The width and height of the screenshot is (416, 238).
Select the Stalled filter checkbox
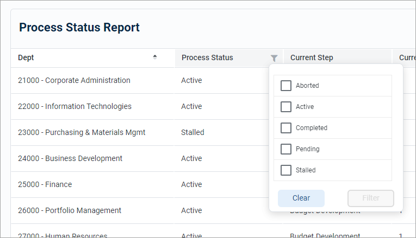coord(286,170)
